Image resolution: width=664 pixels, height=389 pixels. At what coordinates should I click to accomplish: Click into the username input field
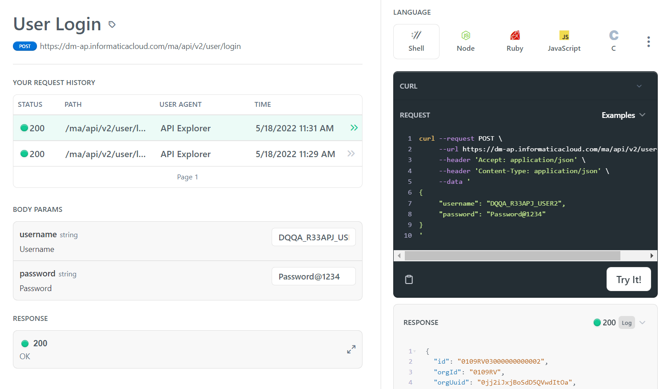coord(314,237)
